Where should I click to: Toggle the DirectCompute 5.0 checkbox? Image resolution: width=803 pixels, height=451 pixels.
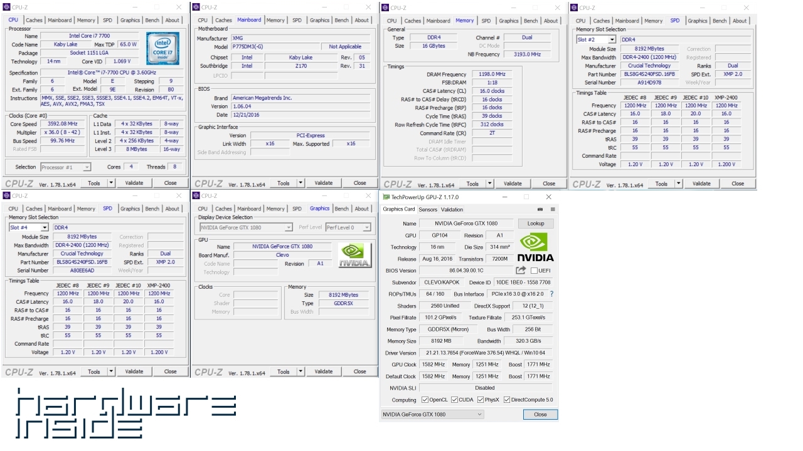point(507,400)
